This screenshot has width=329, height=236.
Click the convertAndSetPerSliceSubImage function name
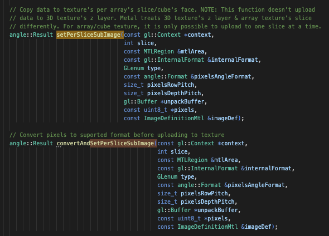pyautogui.click(x=105, y=144)
